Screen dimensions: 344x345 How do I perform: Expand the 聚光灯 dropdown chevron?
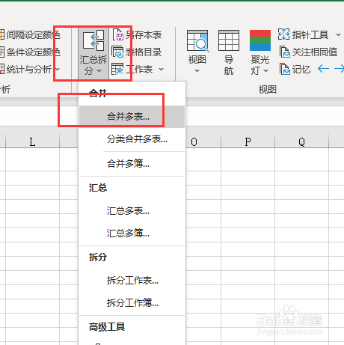[x=265, y=71]
